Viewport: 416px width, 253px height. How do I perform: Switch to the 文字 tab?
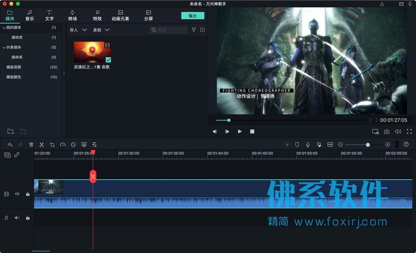click(50, 16)
